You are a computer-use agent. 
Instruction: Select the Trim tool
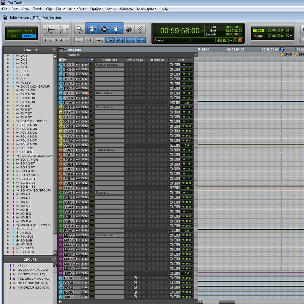tap(93, 29)
